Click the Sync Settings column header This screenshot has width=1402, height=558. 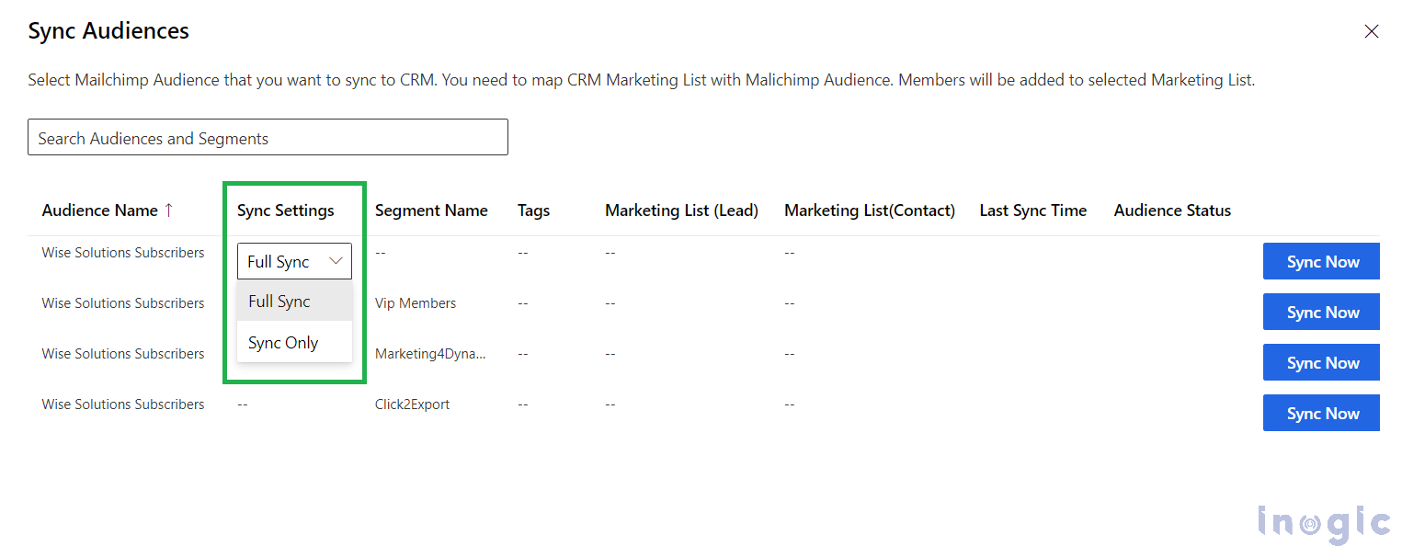[x=285, y=210]
